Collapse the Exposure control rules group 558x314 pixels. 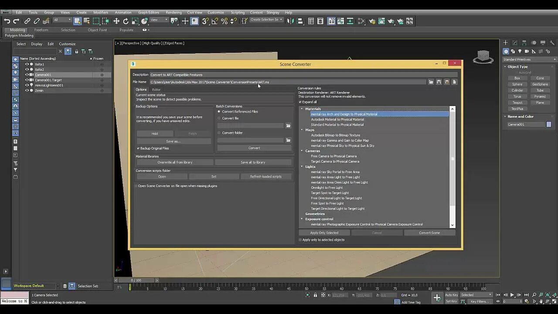click(302, 219)
